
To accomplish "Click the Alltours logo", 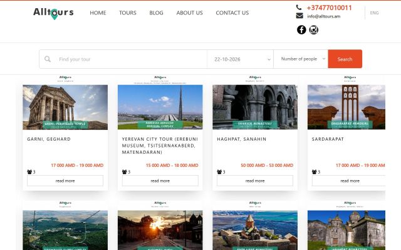I will 53,12.
